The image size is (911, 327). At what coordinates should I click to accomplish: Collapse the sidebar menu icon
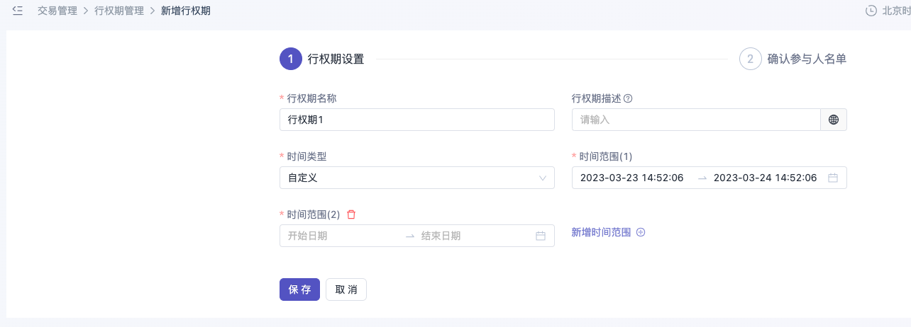pos(18,11)
